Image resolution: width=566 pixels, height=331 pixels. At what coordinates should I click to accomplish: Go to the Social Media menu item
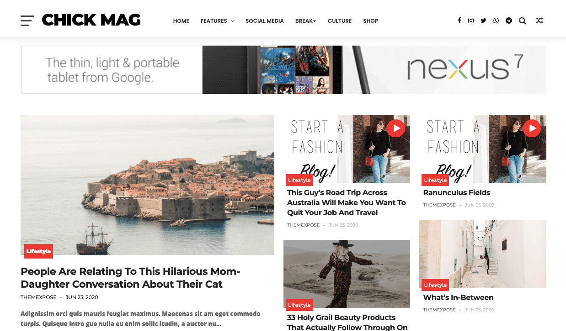pyautogui.click(x=265, y=21)
